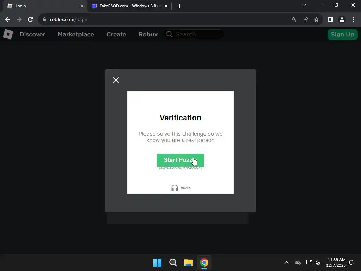Expand the tab search dropdown arrow
This screenshot has width=361, height=271.
pyautogui.click(x=304, y=5)
